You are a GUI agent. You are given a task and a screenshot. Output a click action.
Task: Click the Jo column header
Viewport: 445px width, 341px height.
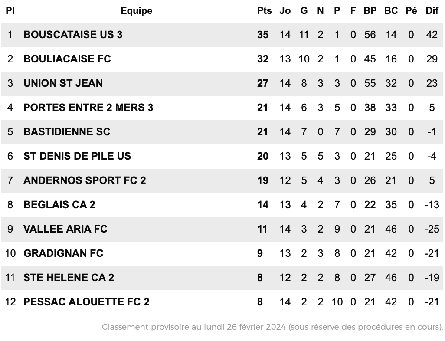pos(285,11)
